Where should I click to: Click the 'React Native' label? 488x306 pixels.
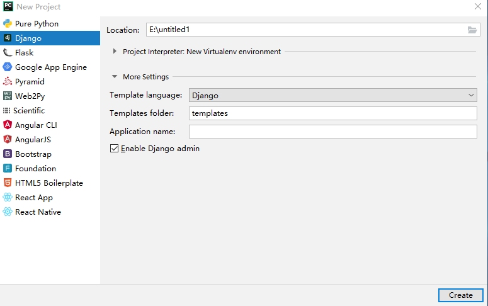click(38, 212)
